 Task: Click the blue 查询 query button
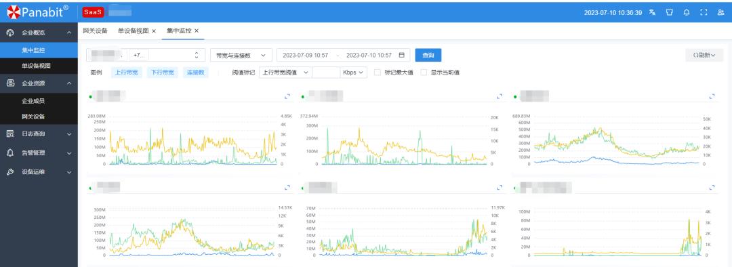click(x=428, y=55)
